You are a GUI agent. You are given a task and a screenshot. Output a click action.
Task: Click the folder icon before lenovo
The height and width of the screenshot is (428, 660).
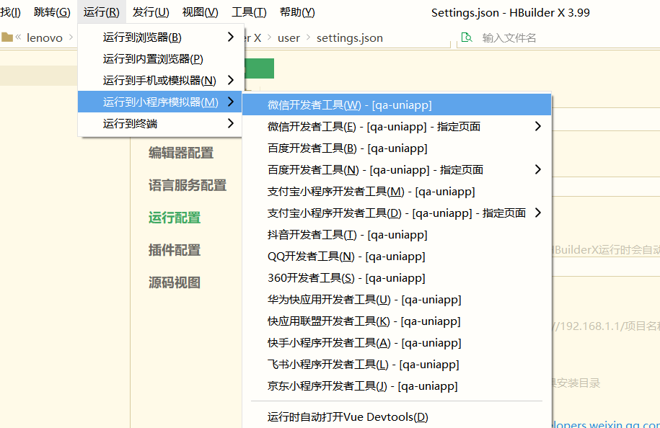coord(7,37)
